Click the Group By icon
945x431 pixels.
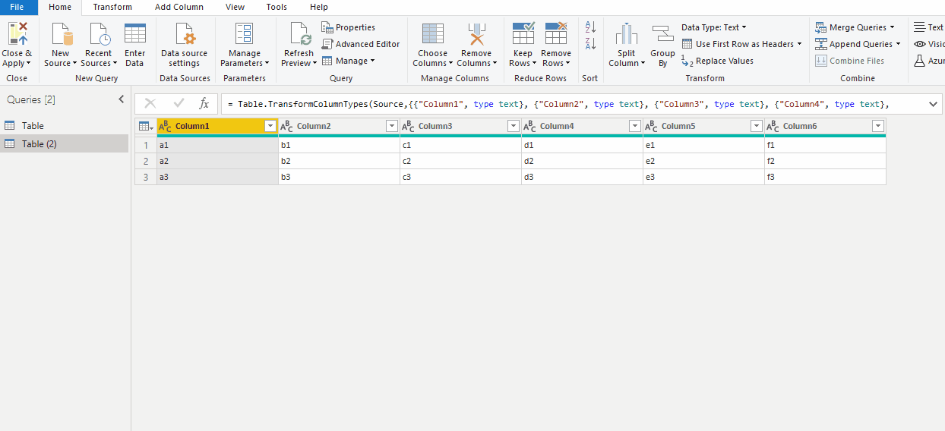pos(662,35)
